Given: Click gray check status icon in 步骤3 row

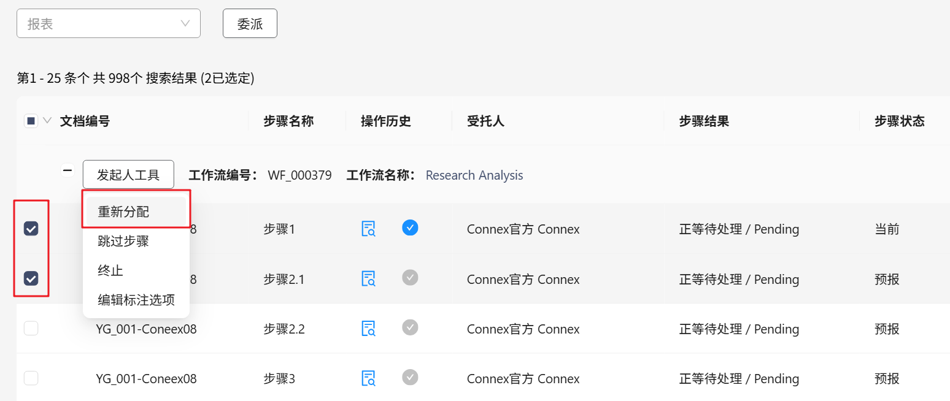Looking at the screenshot, I should click(410, 377).
